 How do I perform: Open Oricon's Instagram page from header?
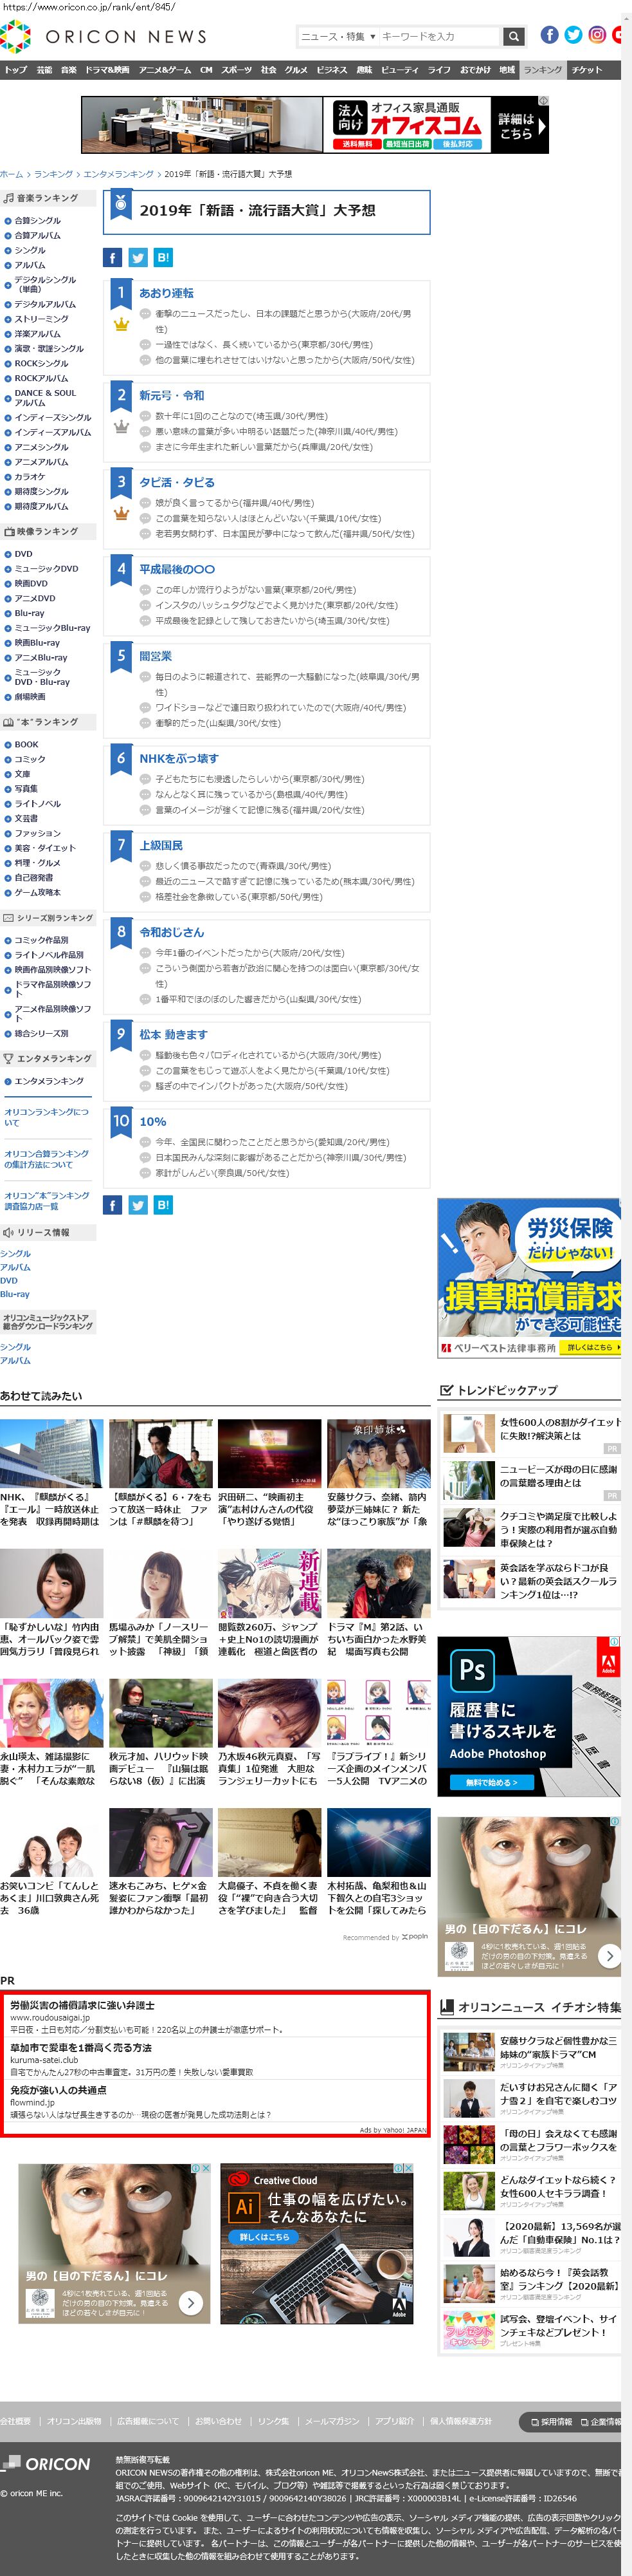pyautogui.click(x=597, y=35)
